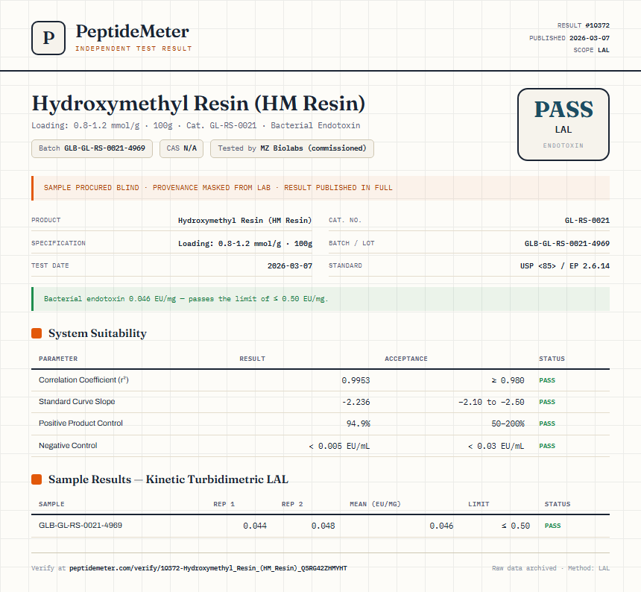
Task: Click the SAMPLE column header
Action: (51, 504)
